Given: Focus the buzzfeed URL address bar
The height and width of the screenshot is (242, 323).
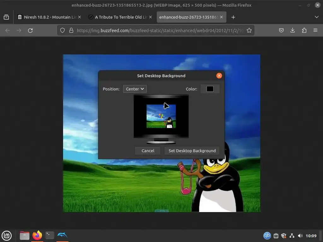Looking at the screenshot, I should coord(160,31).
